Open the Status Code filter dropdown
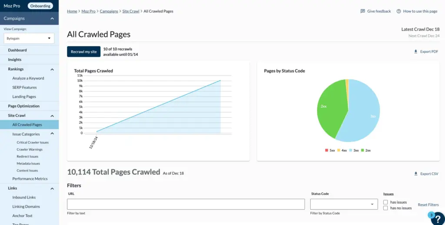Screen dimensions: 445x225 344,204
